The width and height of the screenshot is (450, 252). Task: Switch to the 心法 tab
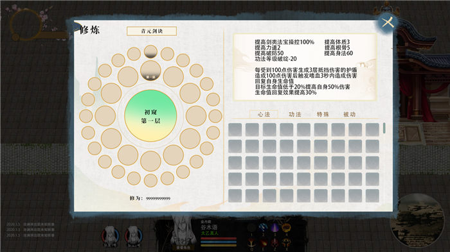(264, 114)
